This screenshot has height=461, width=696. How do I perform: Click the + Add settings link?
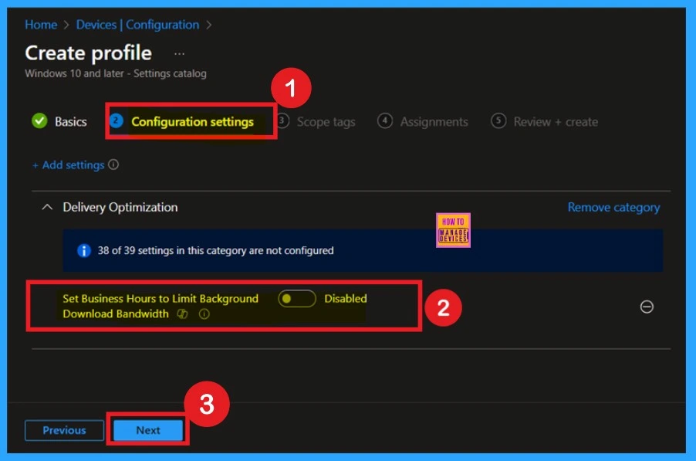tap(69, 165)
